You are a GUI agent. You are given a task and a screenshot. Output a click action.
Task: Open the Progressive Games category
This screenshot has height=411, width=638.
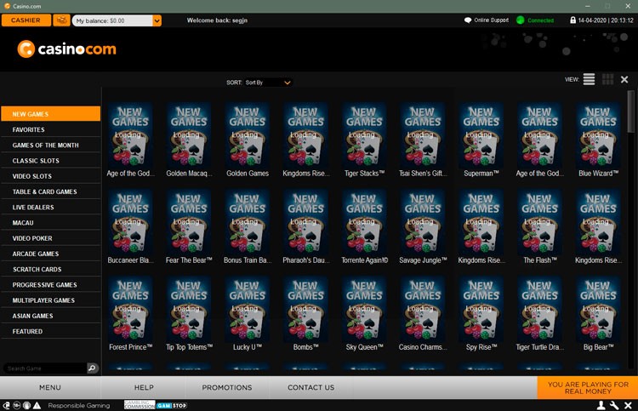[x=51, y=284]
